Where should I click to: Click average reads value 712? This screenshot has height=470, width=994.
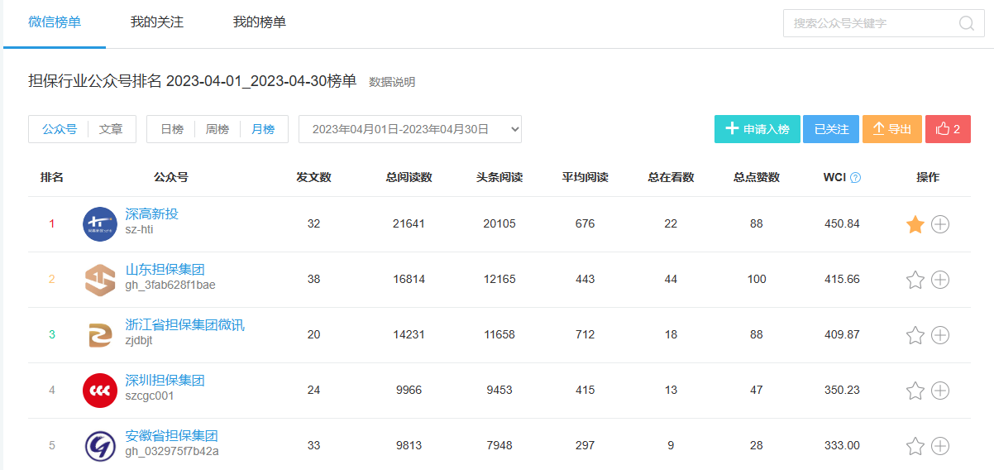pyautogui.click(x=585, y=335)
